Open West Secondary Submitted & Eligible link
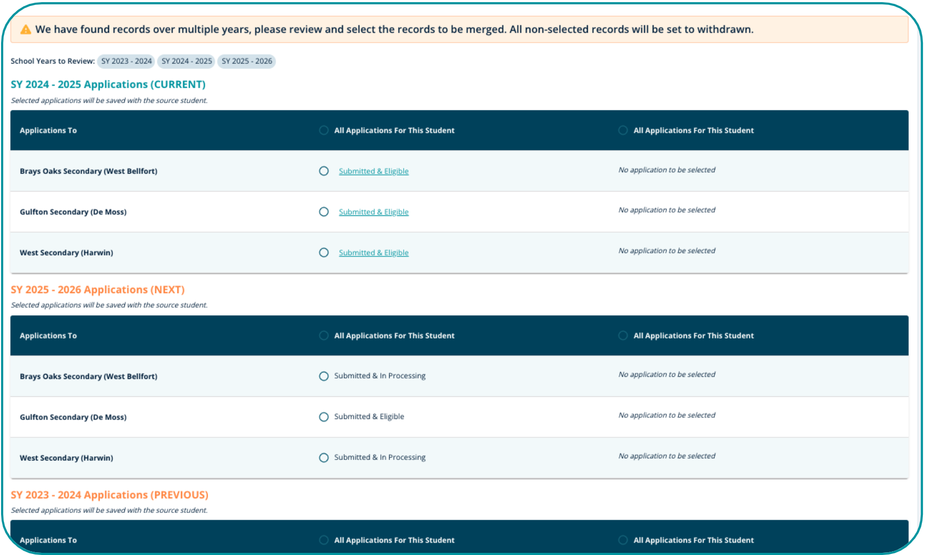The height and width of the screenshot is (555, 925). coord(373,253)
